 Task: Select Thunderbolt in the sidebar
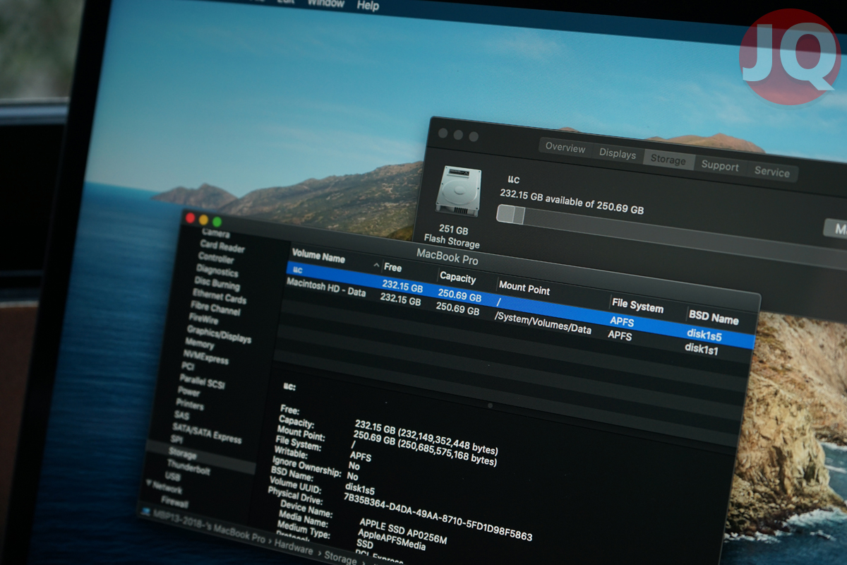click(188, 468)
